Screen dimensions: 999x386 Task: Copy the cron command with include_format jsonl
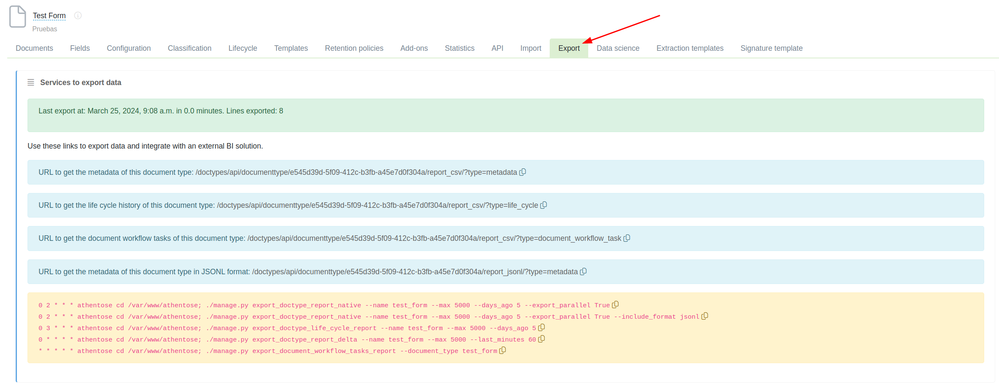[705, 316]
